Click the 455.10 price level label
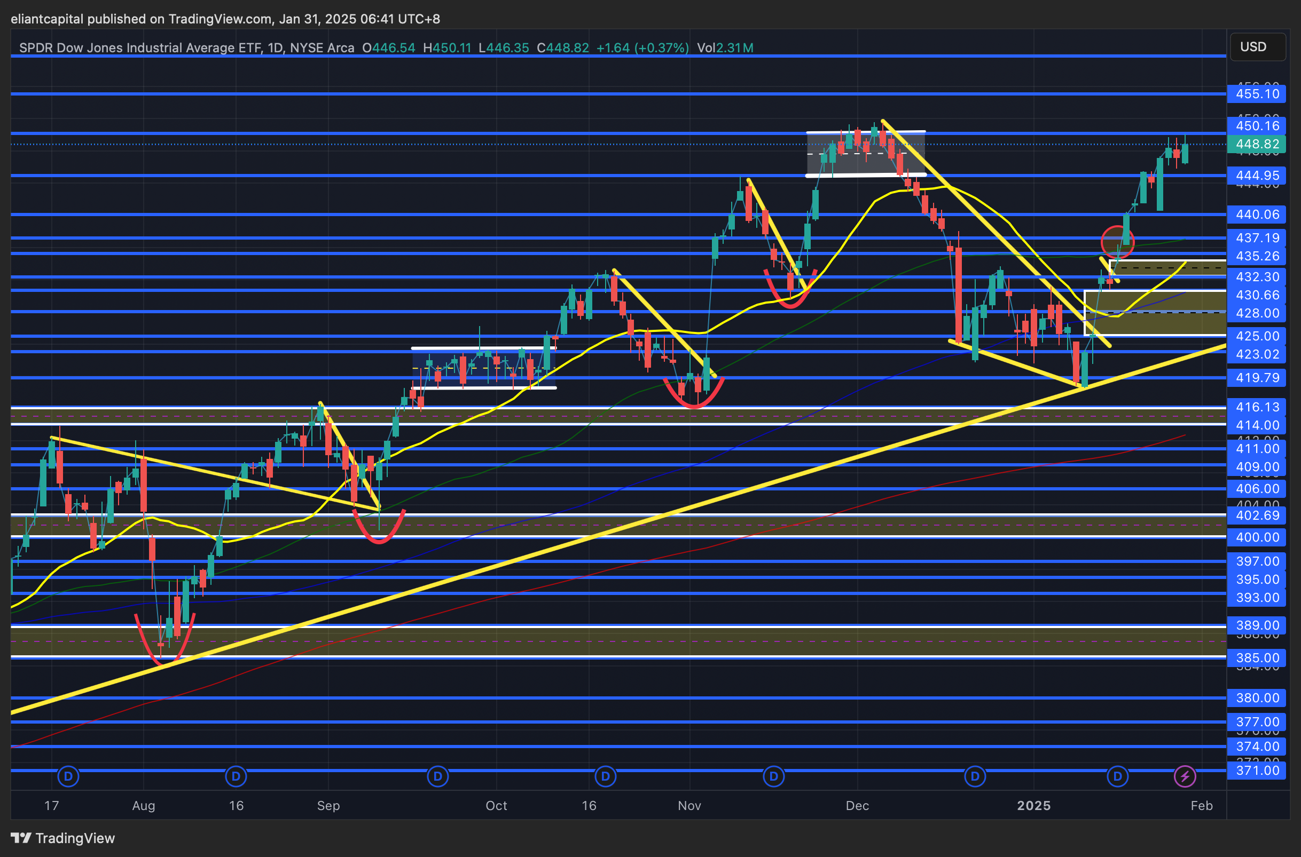The image size is (1301, 857). 1257,94
